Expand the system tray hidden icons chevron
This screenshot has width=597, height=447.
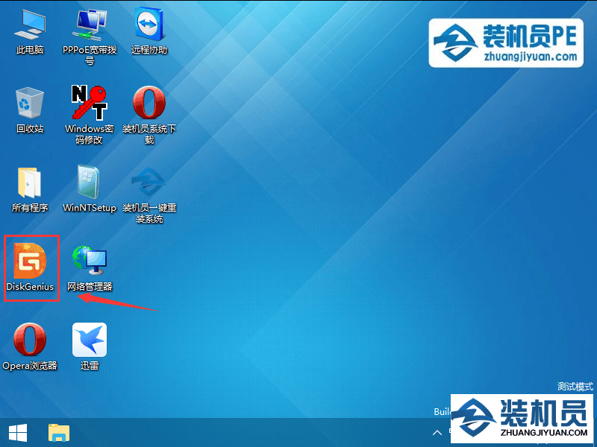(x=437, y=433)
